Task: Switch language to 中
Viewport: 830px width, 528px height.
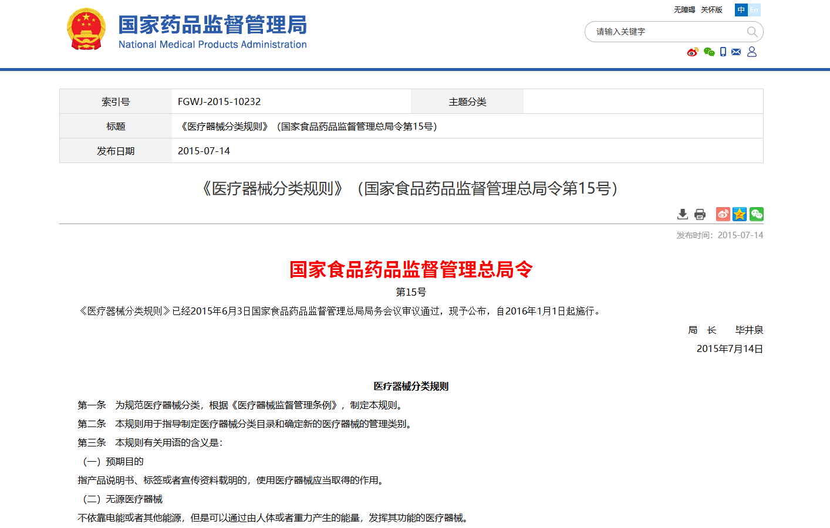Action: click(741, 10)
